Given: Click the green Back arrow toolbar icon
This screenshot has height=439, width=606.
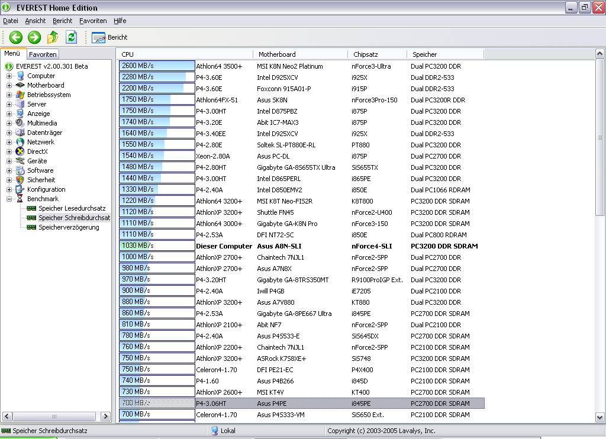Looking at the screenshot, I should pos(16,37).
